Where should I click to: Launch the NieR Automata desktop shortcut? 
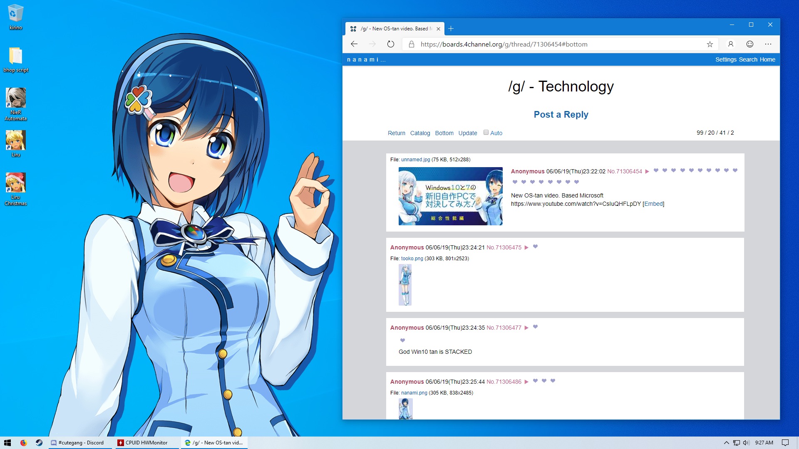click(15, 104)
